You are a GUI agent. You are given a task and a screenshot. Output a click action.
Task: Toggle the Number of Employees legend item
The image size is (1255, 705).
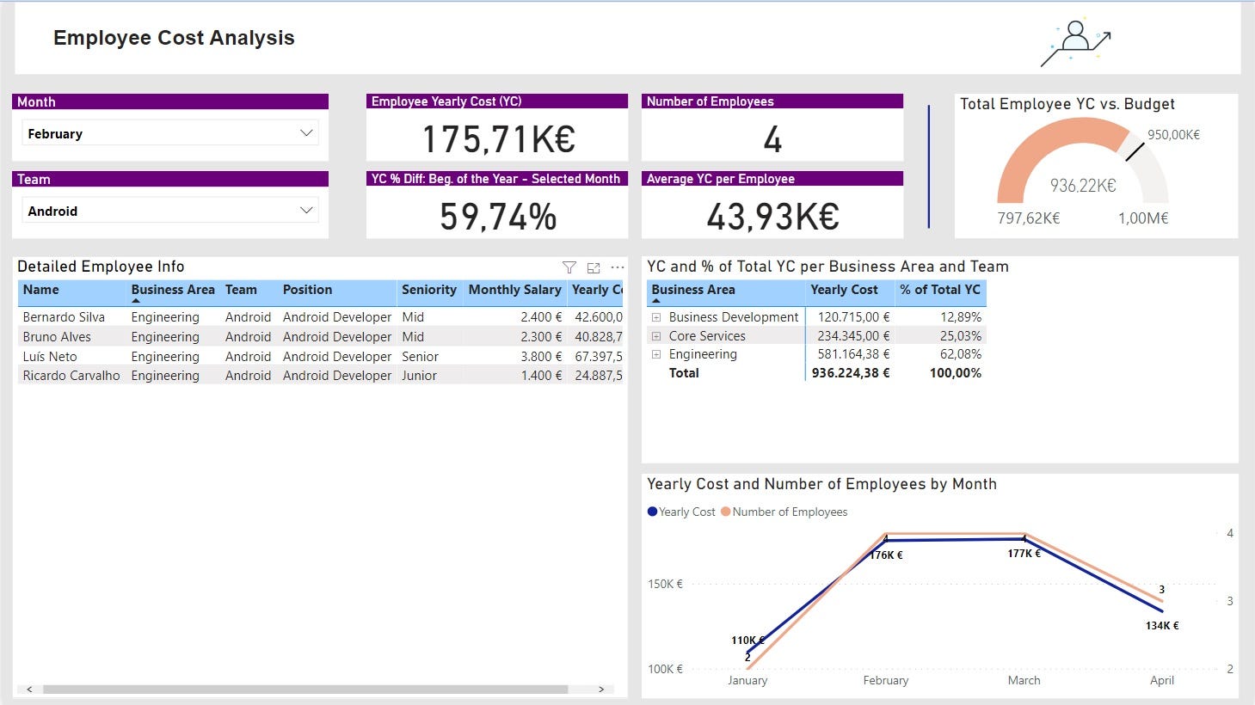click(x=784, y=512)
